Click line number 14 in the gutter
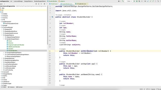Image resolution: width=161 pixels, height=90 pixels. [x=50, y=51]
